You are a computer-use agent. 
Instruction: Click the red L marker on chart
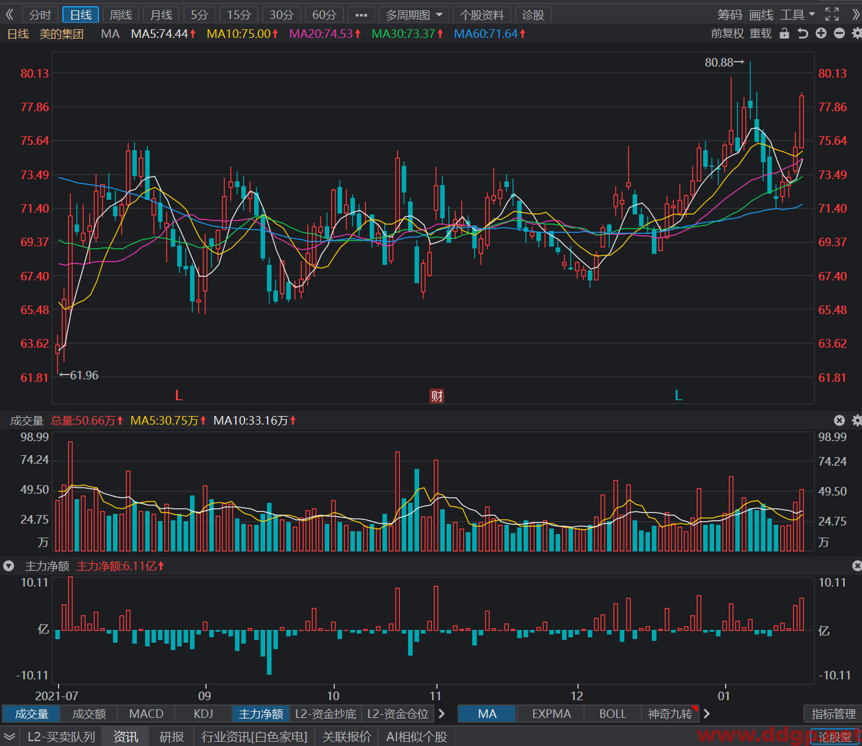tap(179, 395)
